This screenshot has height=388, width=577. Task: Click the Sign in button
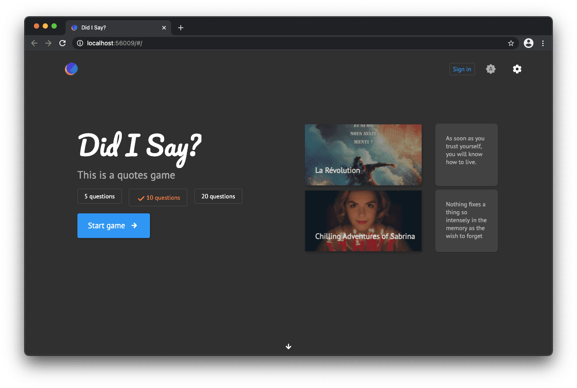click(x=462, y=69)
